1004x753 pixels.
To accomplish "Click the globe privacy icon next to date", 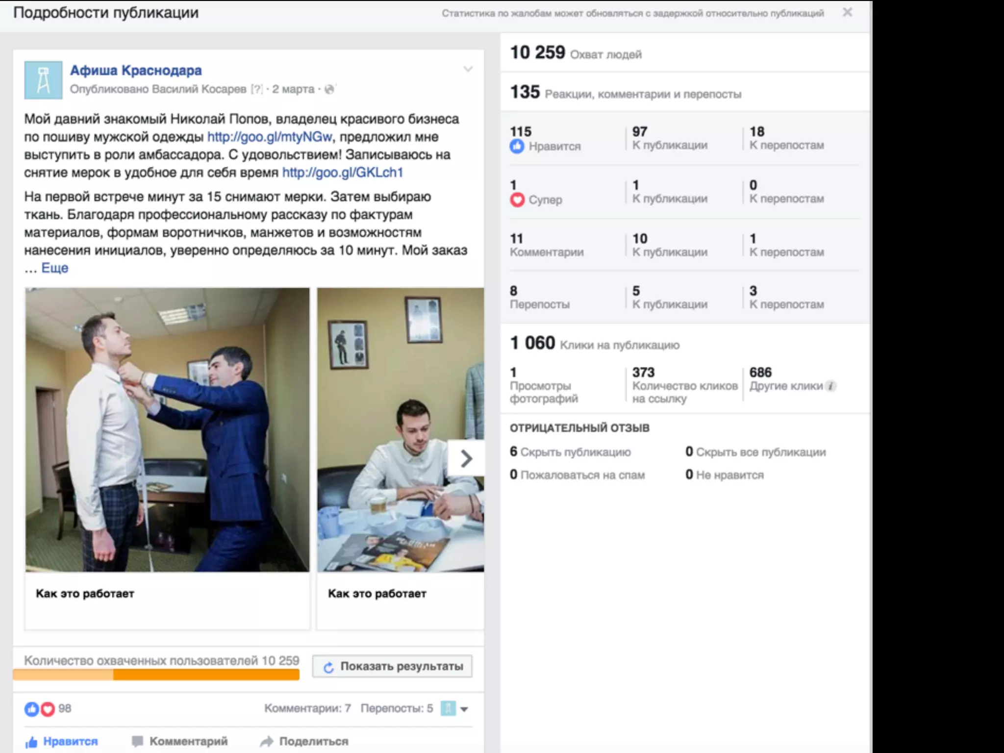I will (x=329, y=89).
